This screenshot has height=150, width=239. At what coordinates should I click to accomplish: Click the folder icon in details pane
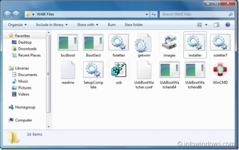click(x=13, y=138)
